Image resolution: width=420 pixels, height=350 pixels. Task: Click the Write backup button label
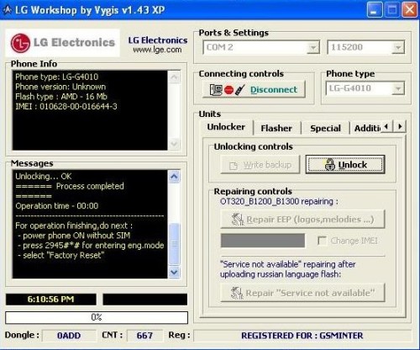click(x=267, y=165)
